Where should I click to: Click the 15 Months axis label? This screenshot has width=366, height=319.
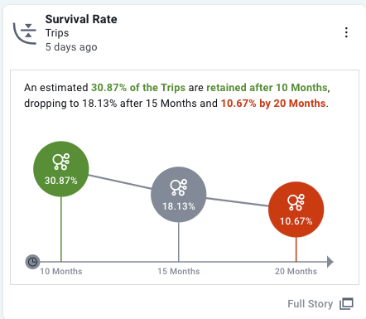pos(179,272)
